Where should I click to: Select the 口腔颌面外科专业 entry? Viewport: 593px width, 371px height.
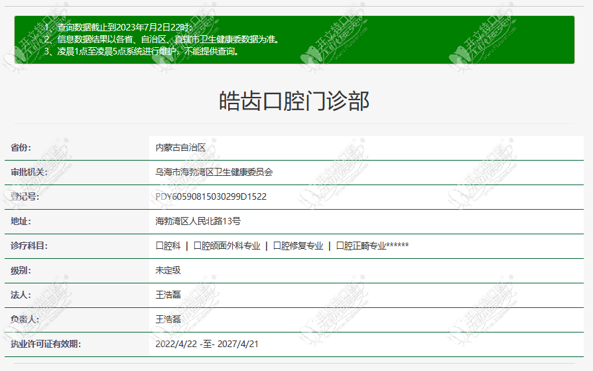(227, 246)
